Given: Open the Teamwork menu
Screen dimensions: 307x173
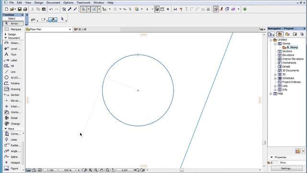Looking at the screenshot, I should tap(83, 2).
